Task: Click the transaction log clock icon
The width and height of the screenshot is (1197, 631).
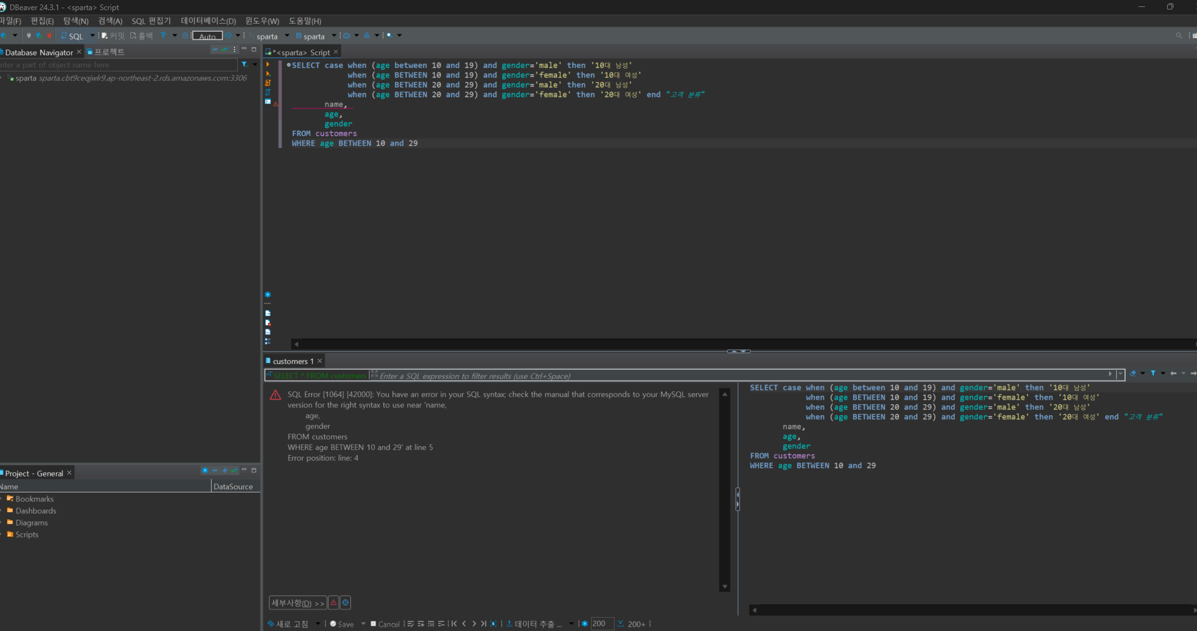Action: 228,36
